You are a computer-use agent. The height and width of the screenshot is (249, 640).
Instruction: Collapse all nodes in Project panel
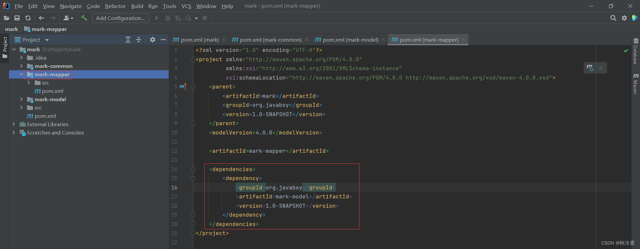139,40
